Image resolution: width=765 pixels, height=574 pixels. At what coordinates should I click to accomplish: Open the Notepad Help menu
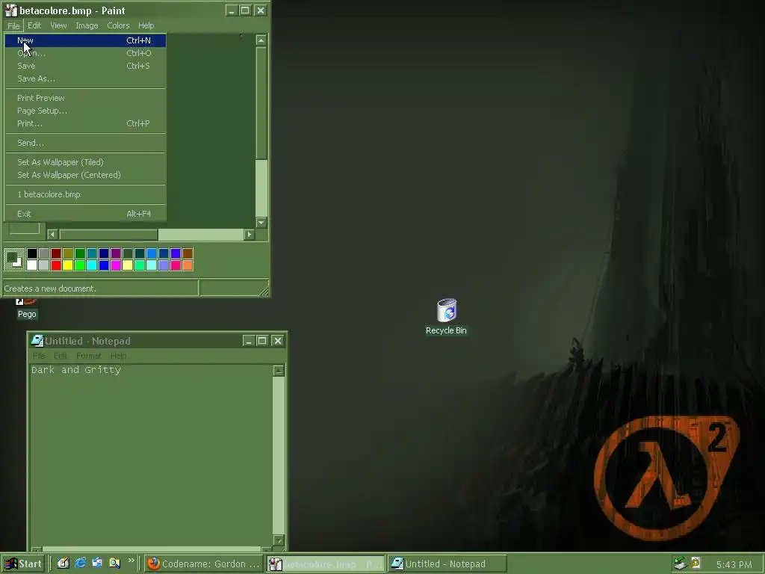(x=118, y=356)
